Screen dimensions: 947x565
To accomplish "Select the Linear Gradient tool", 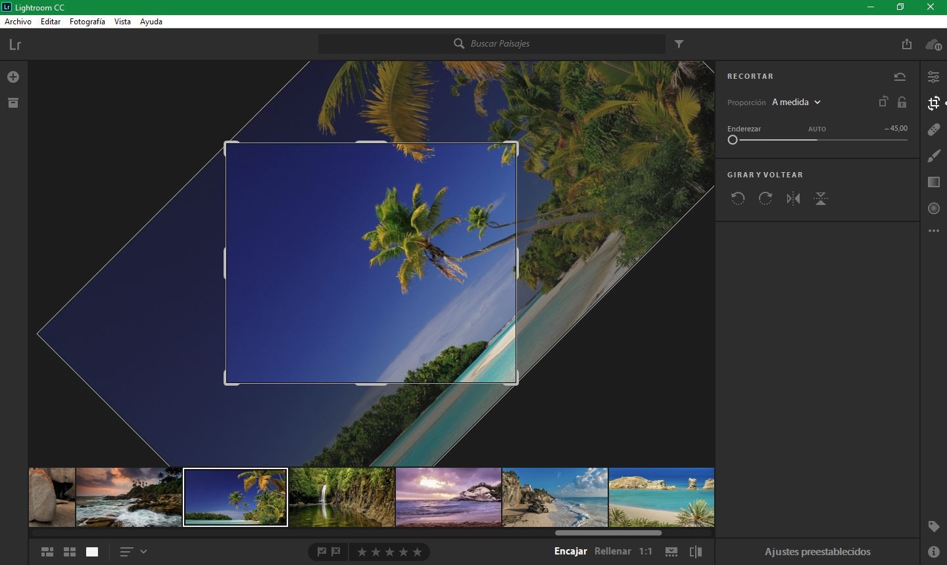I will 933,182.
